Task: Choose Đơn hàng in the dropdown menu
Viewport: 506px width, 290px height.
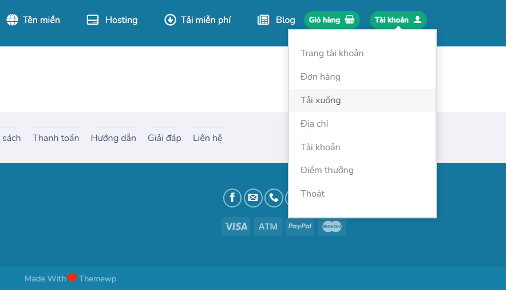Action: [x=321, y=77]
